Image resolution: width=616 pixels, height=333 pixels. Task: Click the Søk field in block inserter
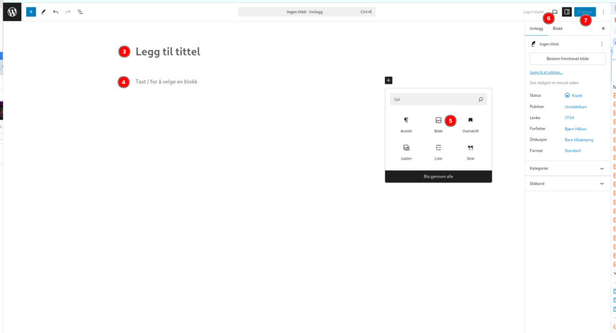[x=434, y=99]
